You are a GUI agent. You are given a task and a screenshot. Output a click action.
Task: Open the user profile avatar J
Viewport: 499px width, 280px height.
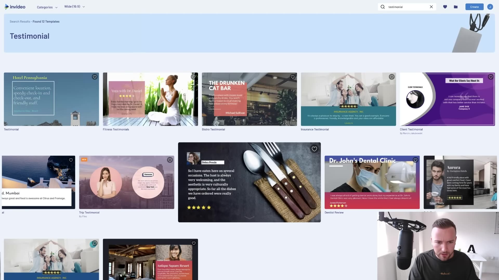pyautogui.click(x=490, y=7)
